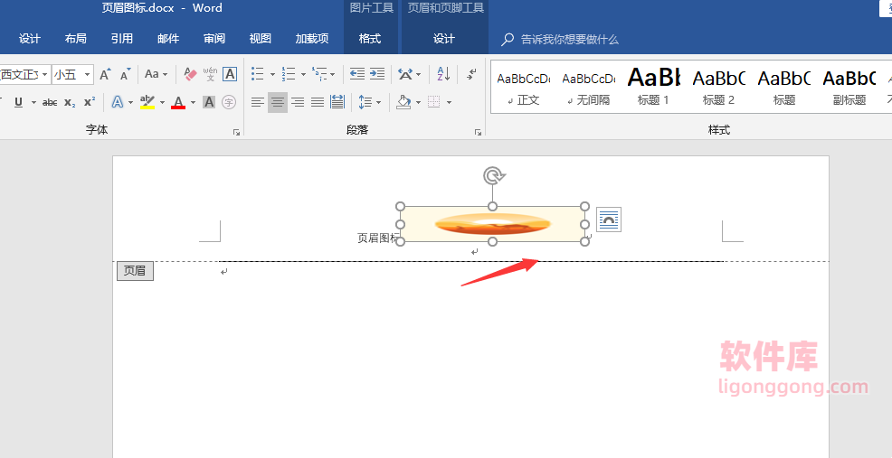Click the 告诉我你想要做什么 search box

point(560,39)
